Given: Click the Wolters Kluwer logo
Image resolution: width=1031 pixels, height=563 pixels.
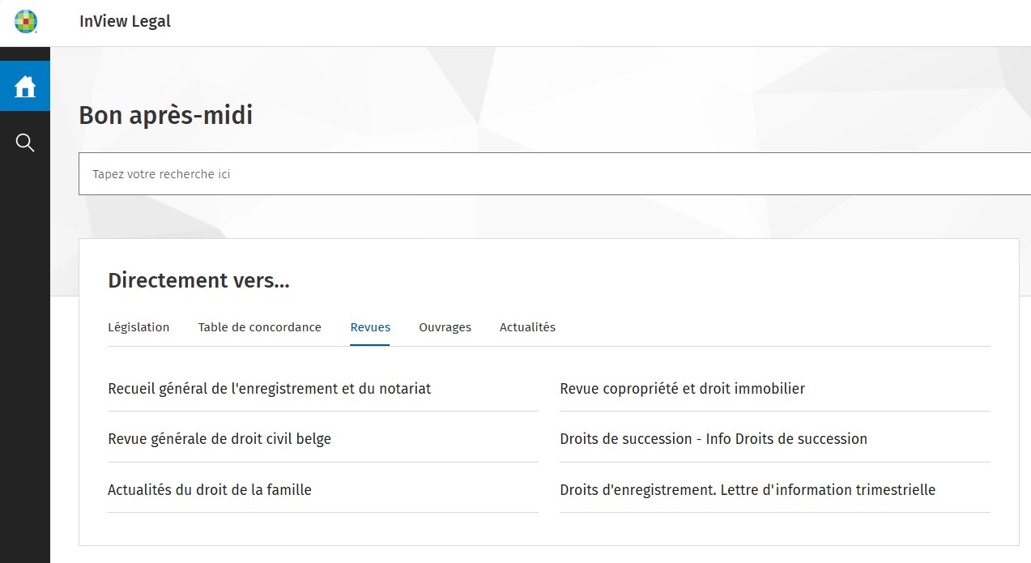Looking at the screenshot, I should pyautogui.click(x=26, y=22).
